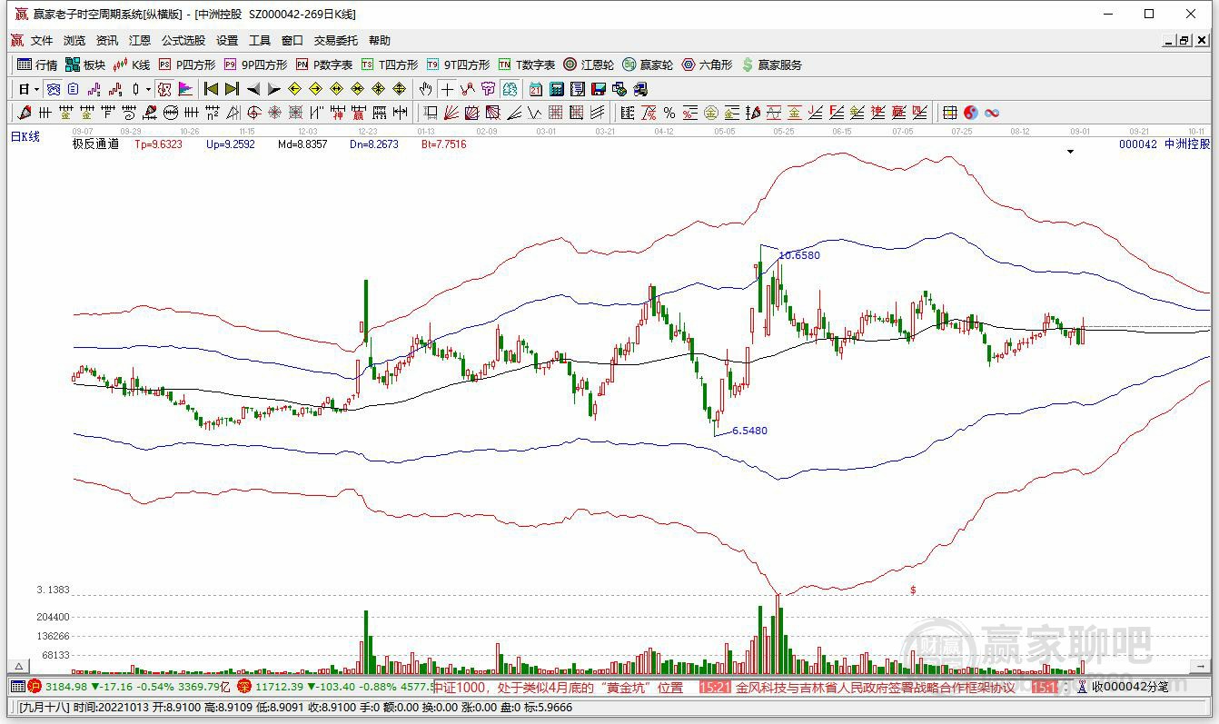Click the 10.6580 high price marker
This screenshot has height=724, width=1219.
pos(799,255)
